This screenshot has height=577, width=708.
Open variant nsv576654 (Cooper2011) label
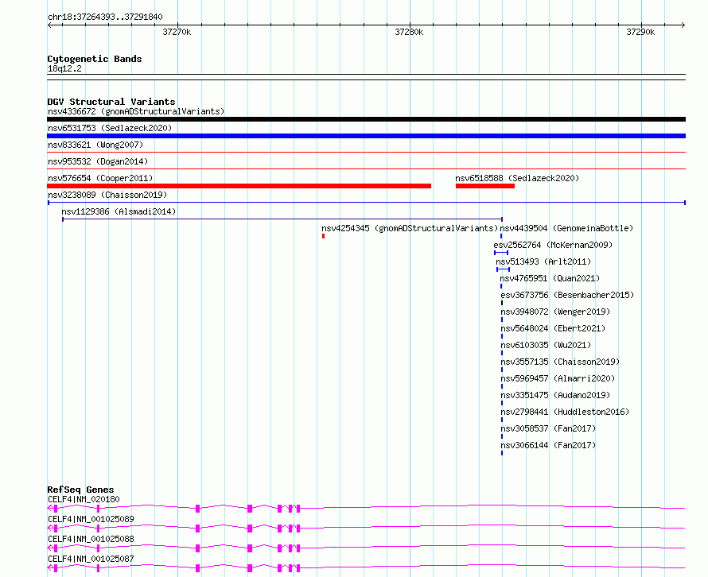100,178
